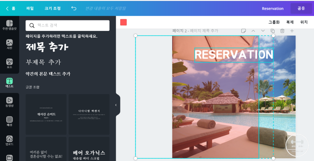Viewport: 314px width, 161px height.
Task: Add body text with 약간의 본문 텍스트 추가
Action: [48, 74]
